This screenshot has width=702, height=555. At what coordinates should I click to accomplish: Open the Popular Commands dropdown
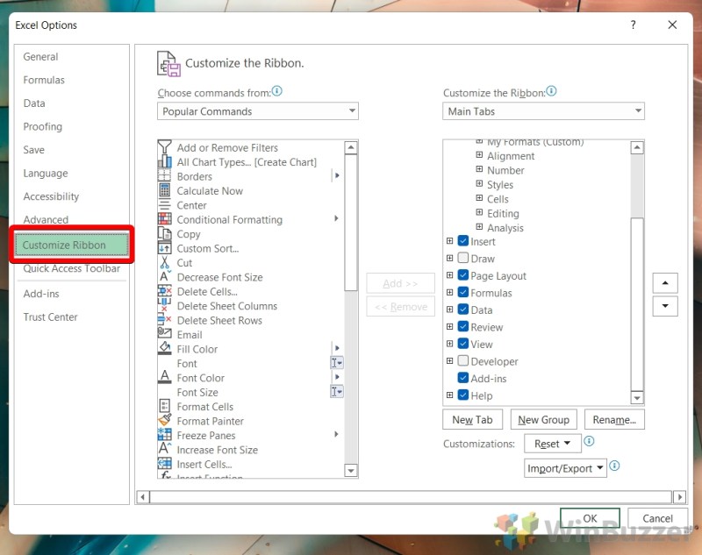pos(258,110)
